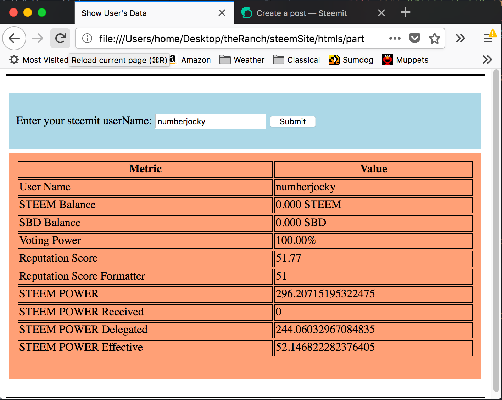Image resolution: width=502 pixels, height=400 pixels.
Task: Click the Voting Power label
Action: point(50,240)
